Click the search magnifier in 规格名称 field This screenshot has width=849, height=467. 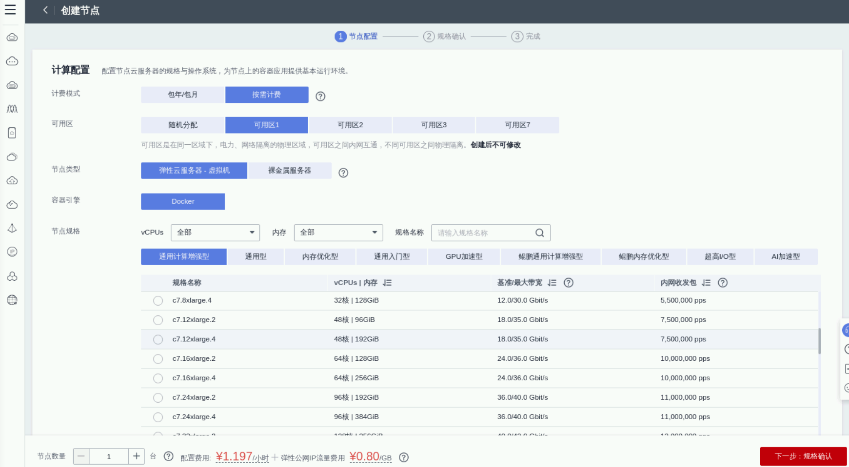[540, 233]
